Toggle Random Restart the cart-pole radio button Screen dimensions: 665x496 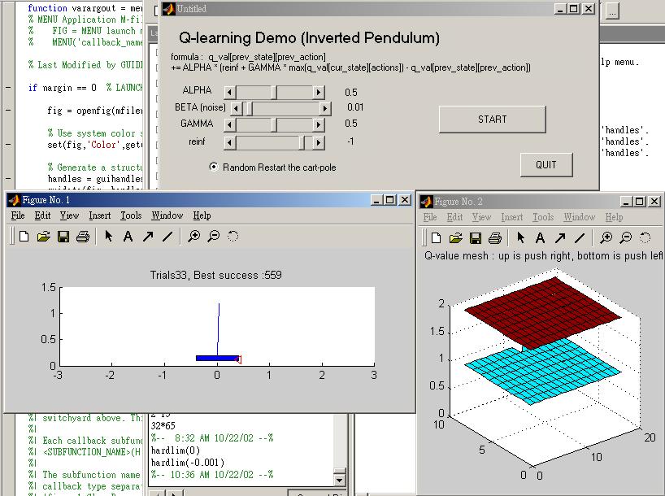(x=214, y=167)
